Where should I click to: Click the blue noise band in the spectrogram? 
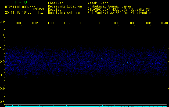pyautogui.click(x=86, y=62)
